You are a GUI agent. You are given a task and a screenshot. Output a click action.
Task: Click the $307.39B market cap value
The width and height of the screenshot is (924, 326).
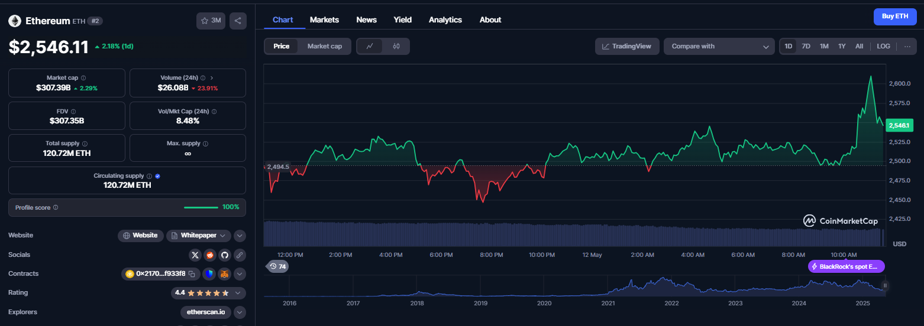click(53, 88)
